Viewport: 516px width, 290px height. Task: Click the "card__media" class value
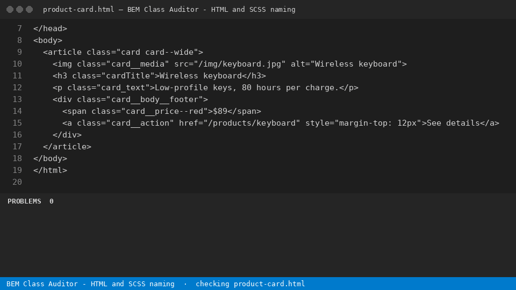click(138, 64)
